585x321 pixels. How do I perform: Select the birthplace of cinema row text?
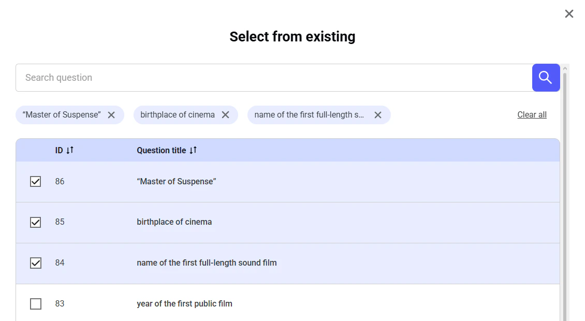pos(174,222)
